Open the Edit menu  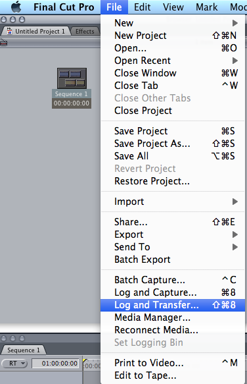[x=142, y=7]
